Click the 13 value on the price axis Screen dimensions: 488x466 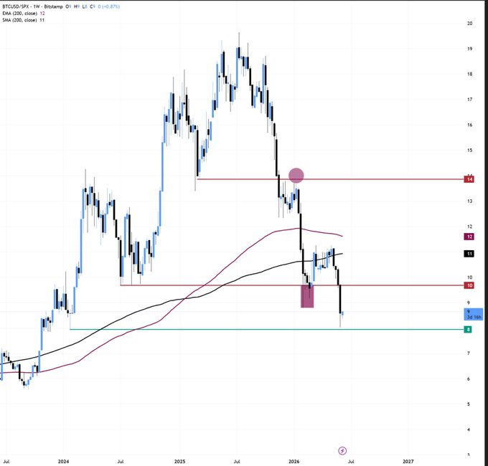click(469, 201)
